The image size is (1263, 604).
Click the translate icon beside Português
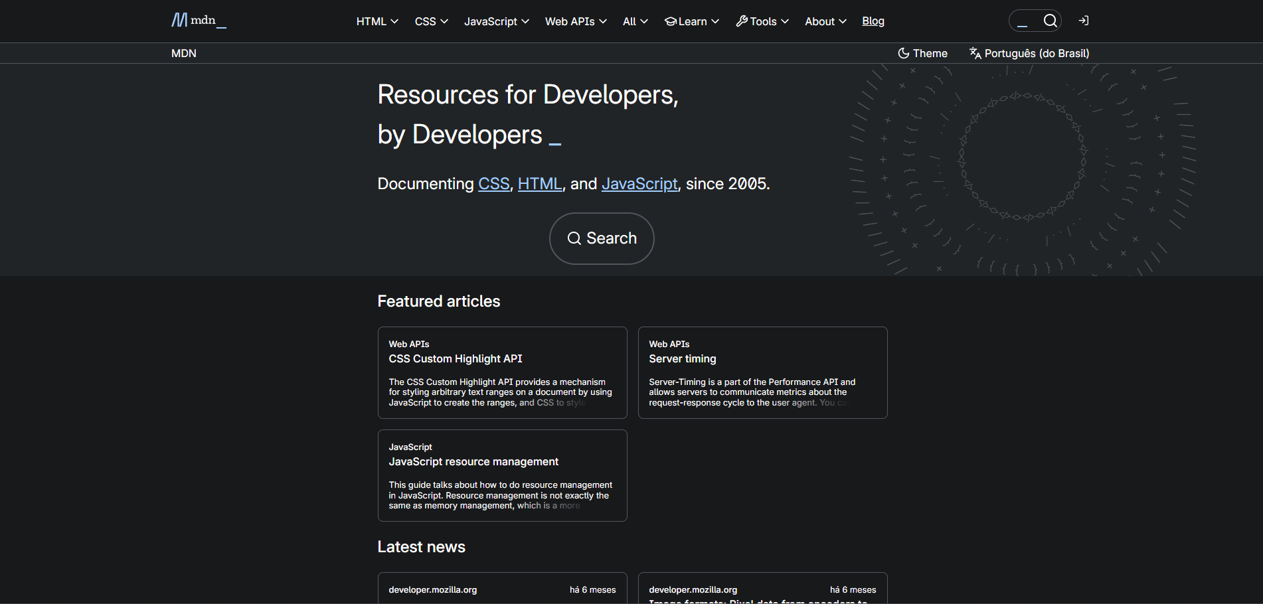[x=975, y=53]
